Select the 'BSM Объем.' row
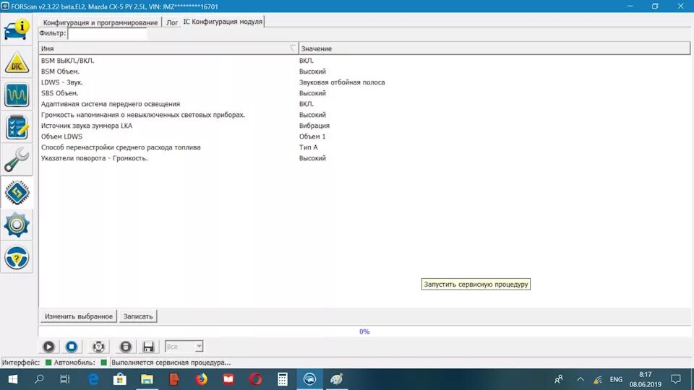 coord(364,71)
